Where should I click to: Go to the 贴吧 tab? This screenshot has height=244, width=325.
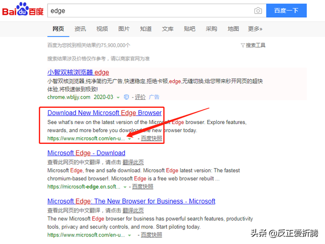point(189,29)
